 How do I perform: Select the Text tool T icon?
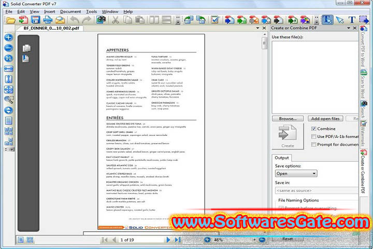point(352,20)
